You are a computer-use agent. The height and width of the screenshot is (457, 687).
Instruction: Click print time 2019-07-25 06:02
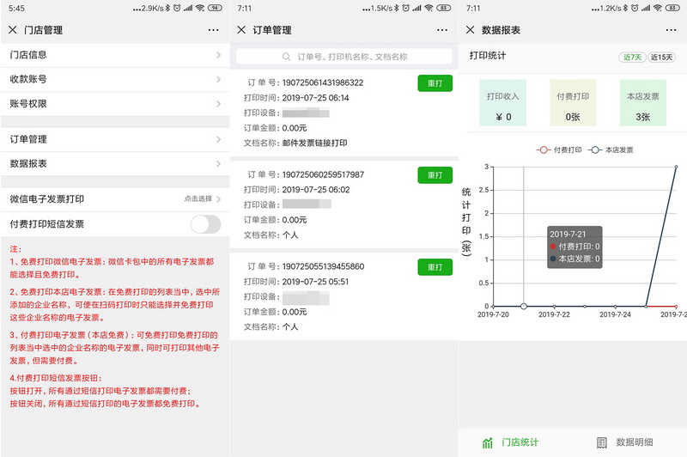click(x=316, y=190)
